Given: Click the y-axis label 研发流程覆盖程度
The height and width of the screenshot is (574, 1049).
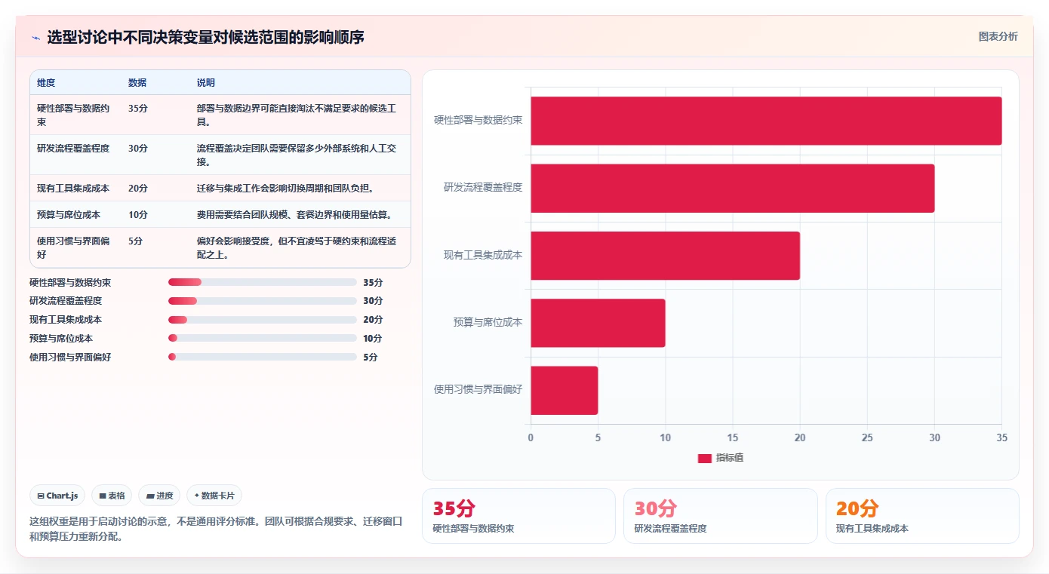Looking at the screenshot, I should click(x=483, y=187).
